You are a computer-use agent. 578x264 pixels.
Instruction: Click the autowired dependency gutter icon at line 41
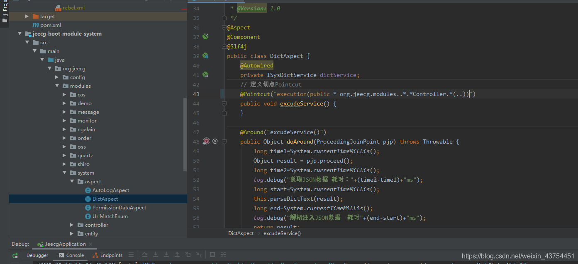(205, 75)
